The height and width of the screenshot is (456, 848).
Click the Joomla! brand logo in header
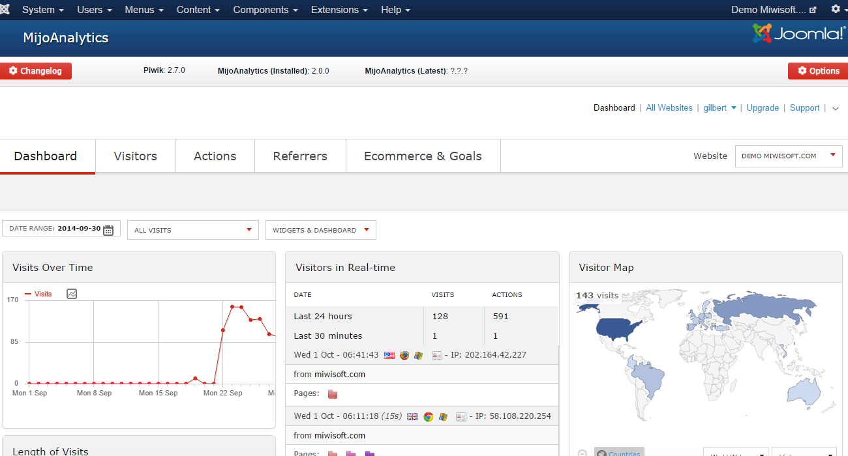[x=798, y=33]
